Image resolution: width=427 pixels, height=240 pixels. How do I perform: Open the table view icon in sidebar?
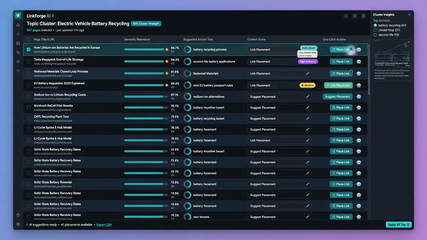[x=18, y=43]
